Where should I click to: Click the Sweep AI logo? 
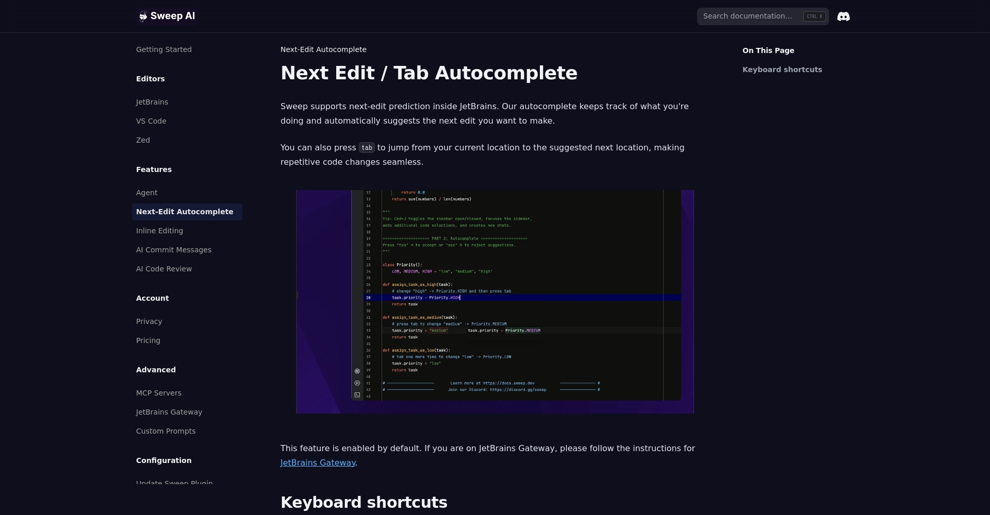tap(167, 16)
